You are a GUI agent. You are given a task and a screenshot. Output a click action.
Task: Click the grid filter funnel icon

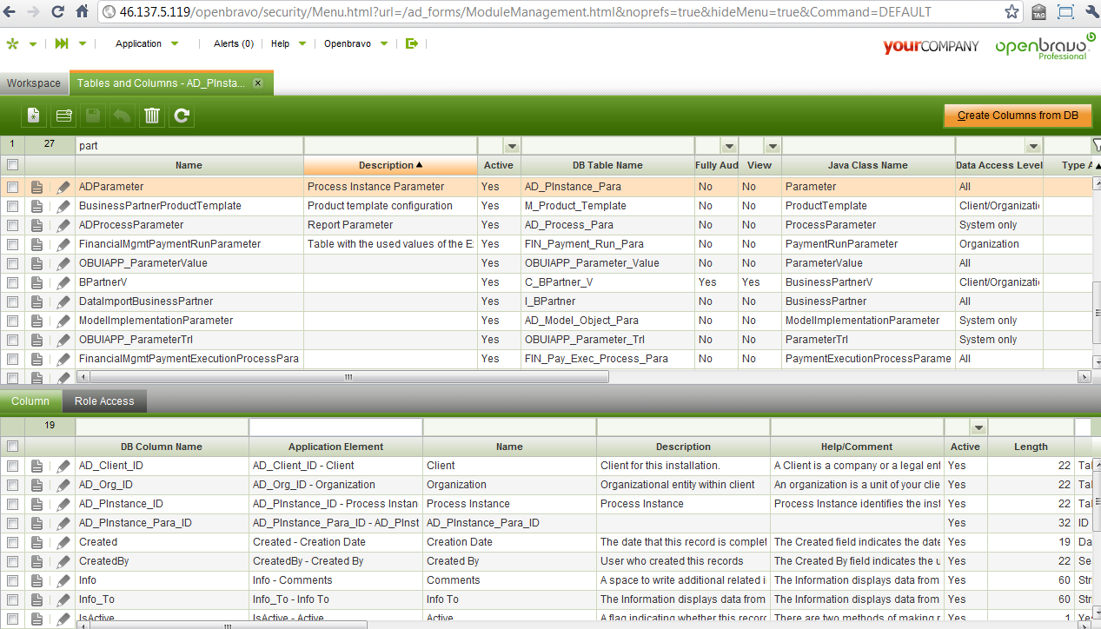1095,146
